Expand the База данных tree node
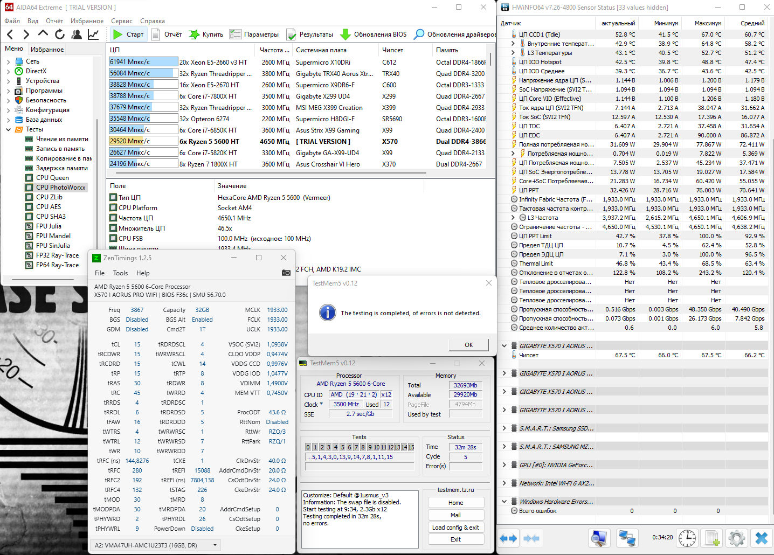Screen dimensions: 774x555 click(9, 120)
